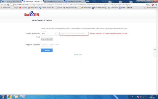Open the rom para samsung bookmark

point(71,8)
